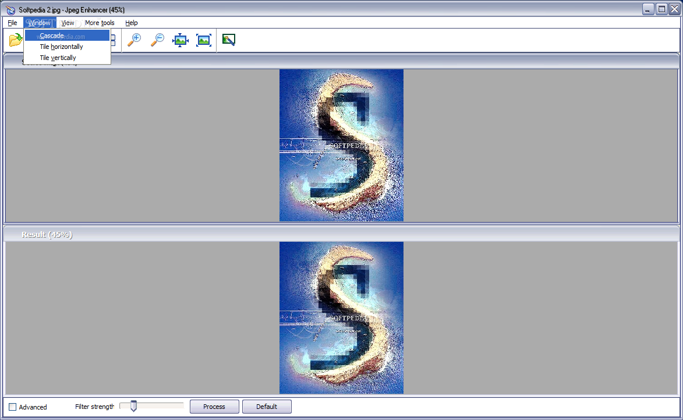Select Tile vertically

(x=67, y=58)
